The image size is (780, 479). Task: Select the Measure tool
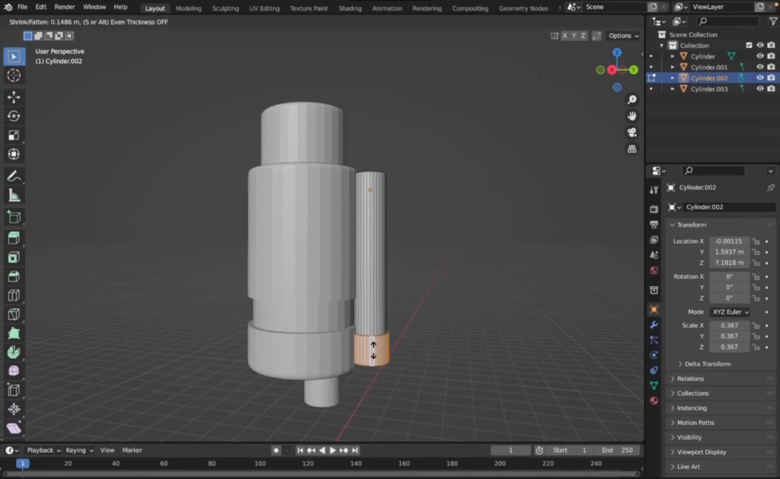(x=14, y=196)
